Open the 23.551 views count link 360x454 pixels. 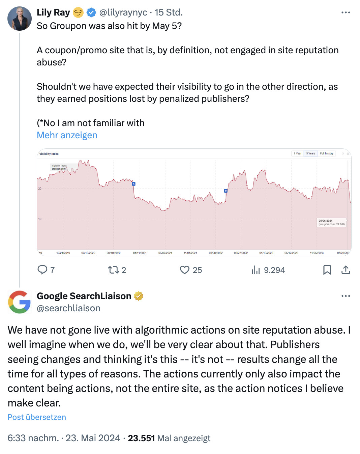pyautogui.click(x=142, y=438)
